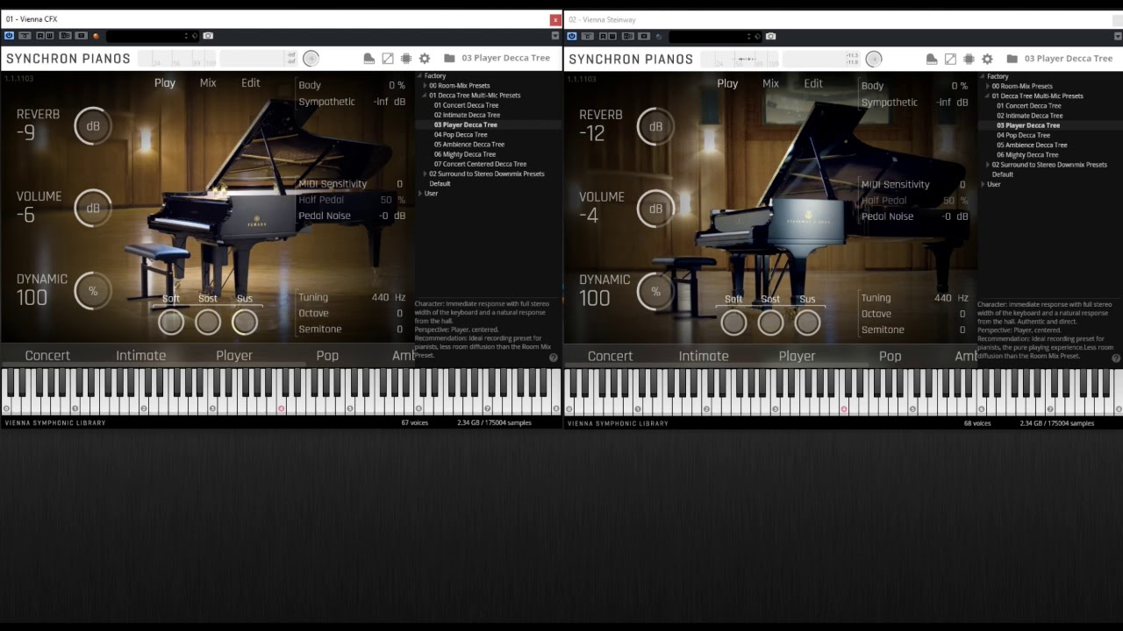Click the help question mark in Vienna Steinway
Image resolution: width=1123 pixels, height=631 pixels.
click(x=1116, y=358)
